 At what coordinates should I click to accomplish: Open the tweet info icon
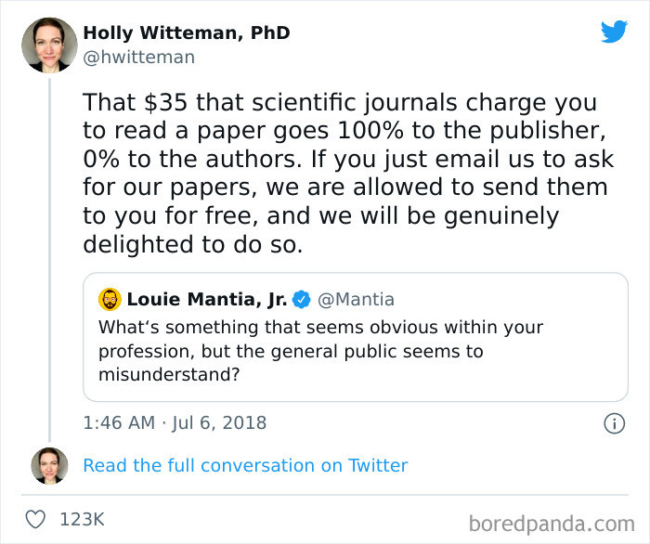point(614,423)
